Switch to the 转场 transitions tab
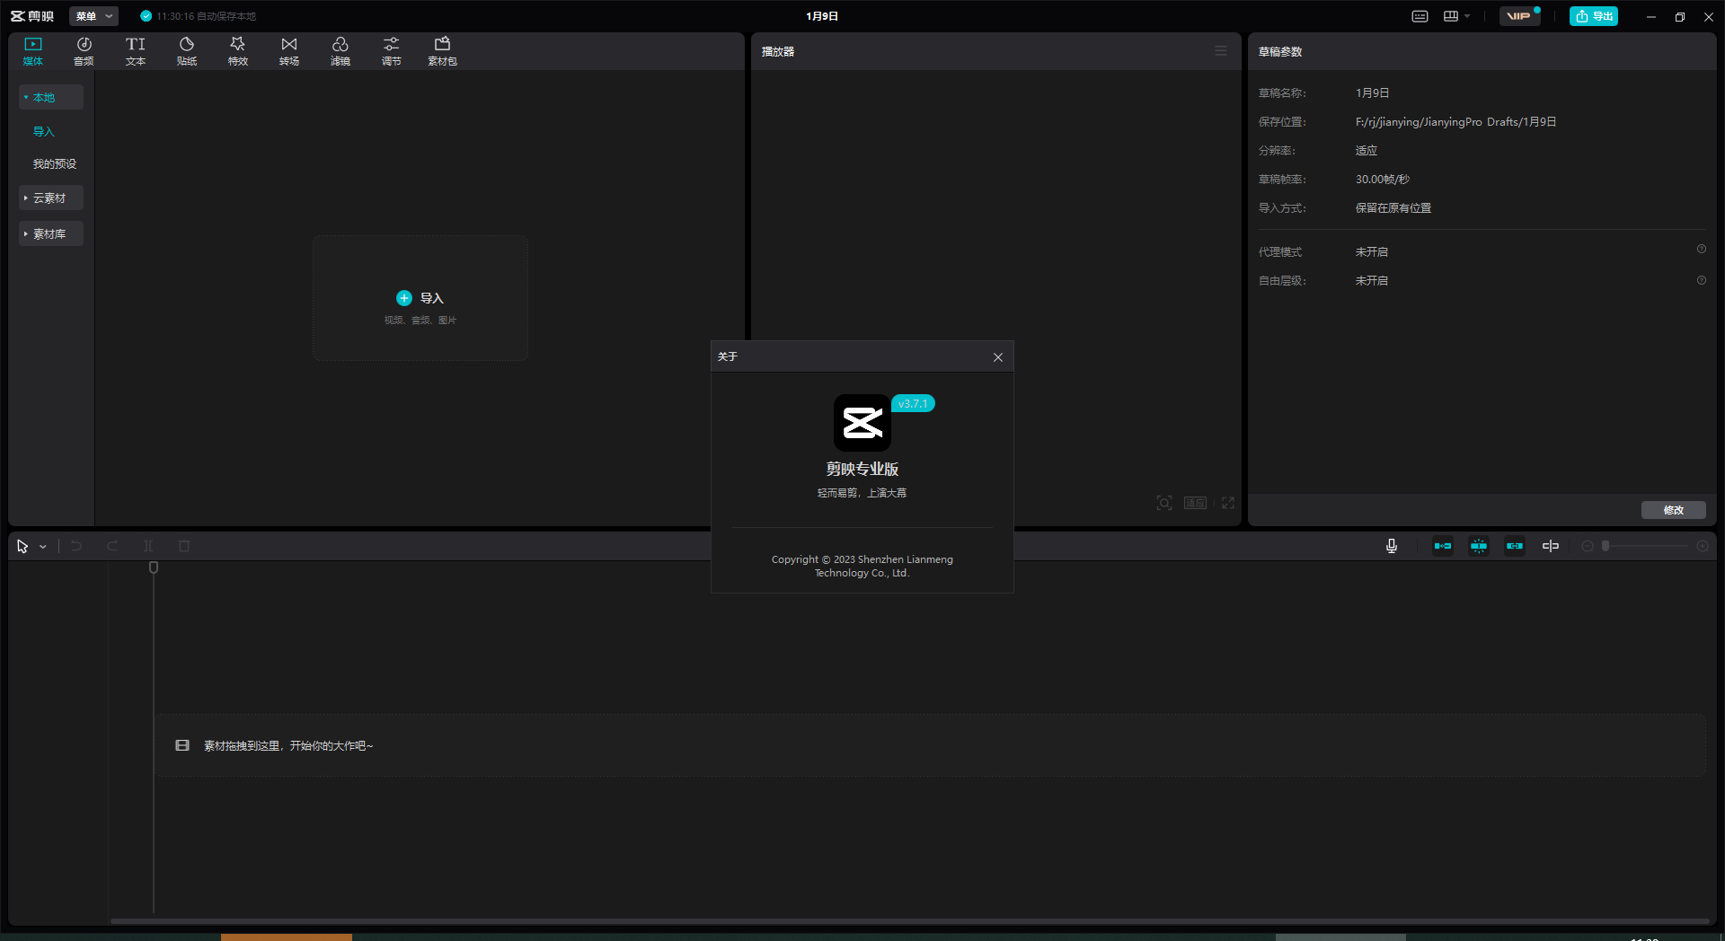The height and width of the screenshot is (941, 1725). [x=289, y=51]
